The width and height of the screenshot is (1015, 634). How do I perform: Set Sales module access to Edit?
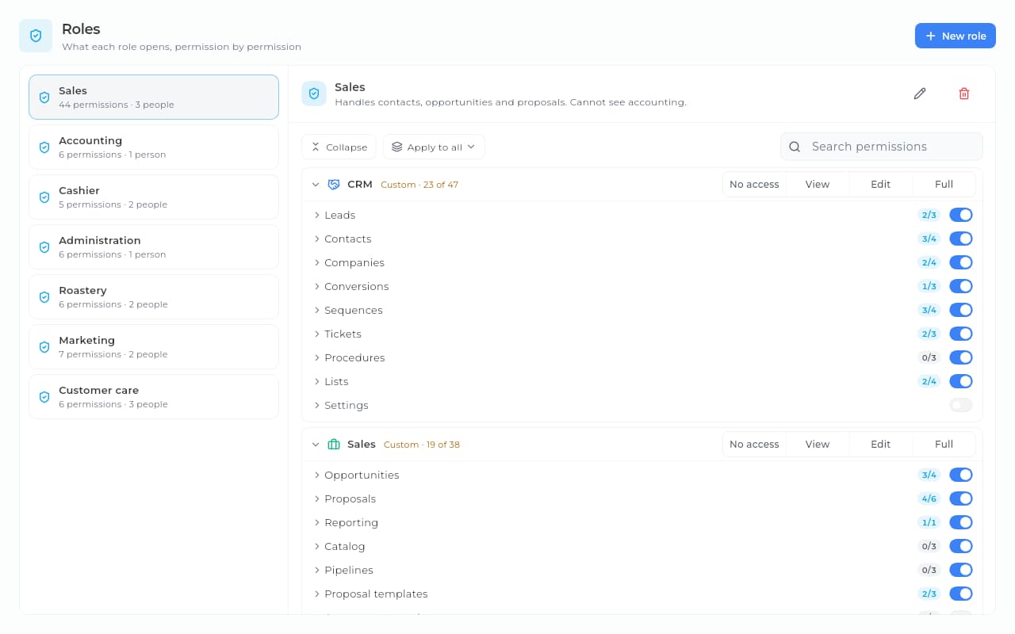[881, 445]
